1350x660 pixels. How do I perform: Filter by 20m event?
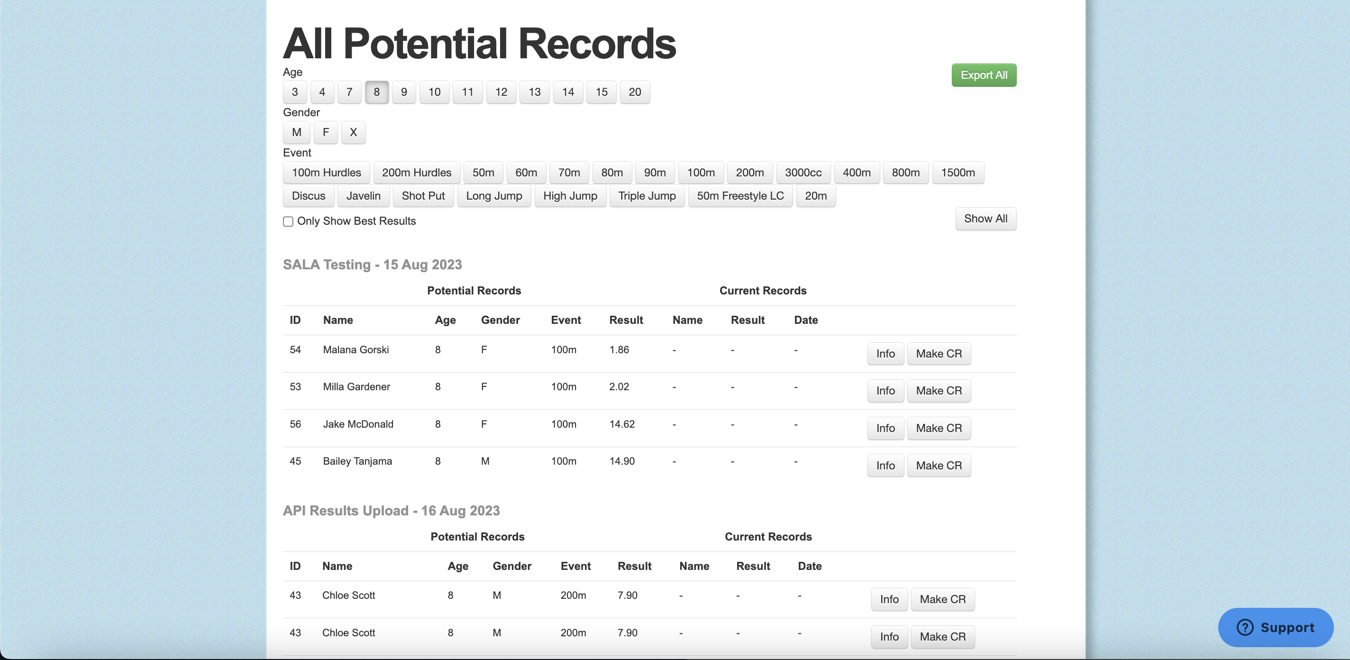[x=816, y=196]
